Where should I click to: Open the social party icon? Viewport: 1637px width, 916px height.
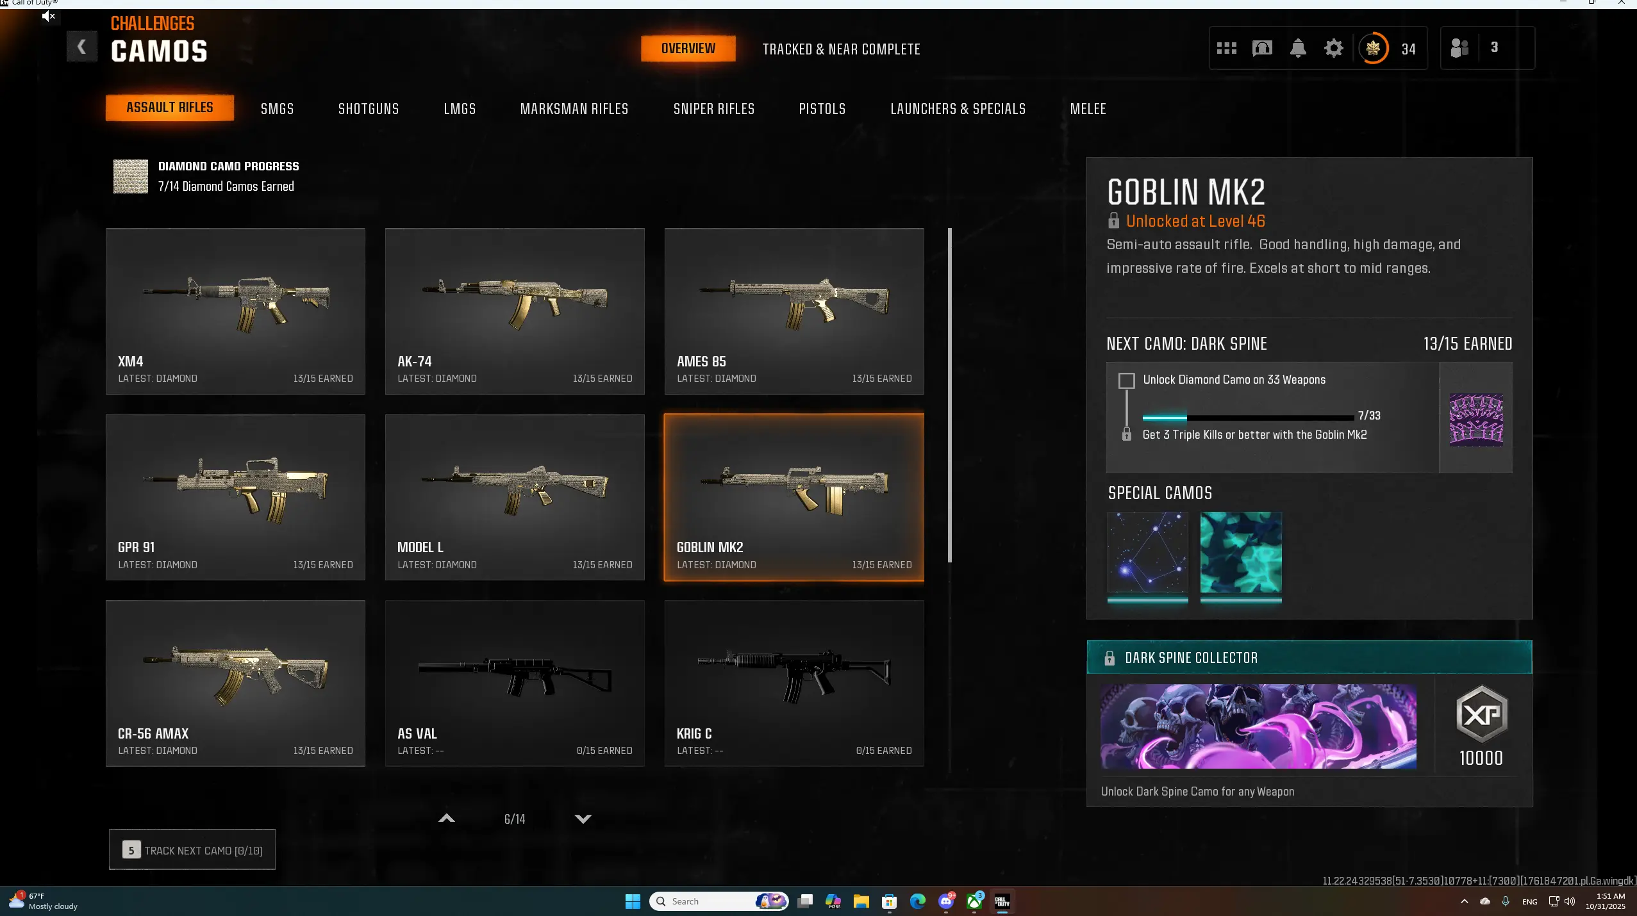tap(1459, 48)
